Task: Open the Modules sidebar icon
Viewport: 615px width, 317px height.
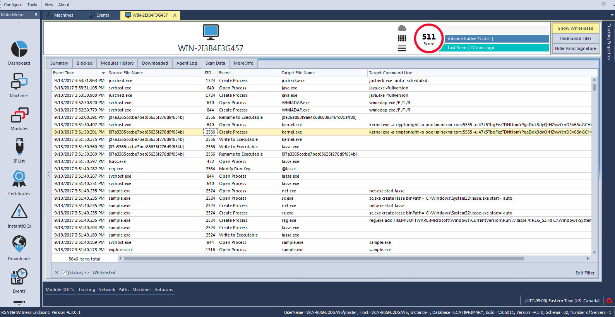Action: click(x=19, y=115)
